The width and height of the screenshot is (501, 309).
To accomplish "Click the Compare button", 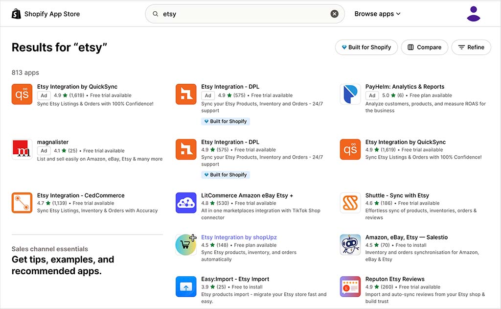I will click(425, 48).
